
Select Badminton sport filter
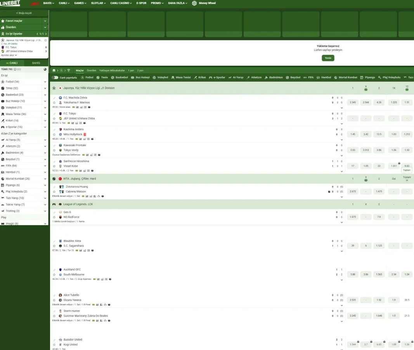[274, 77]
